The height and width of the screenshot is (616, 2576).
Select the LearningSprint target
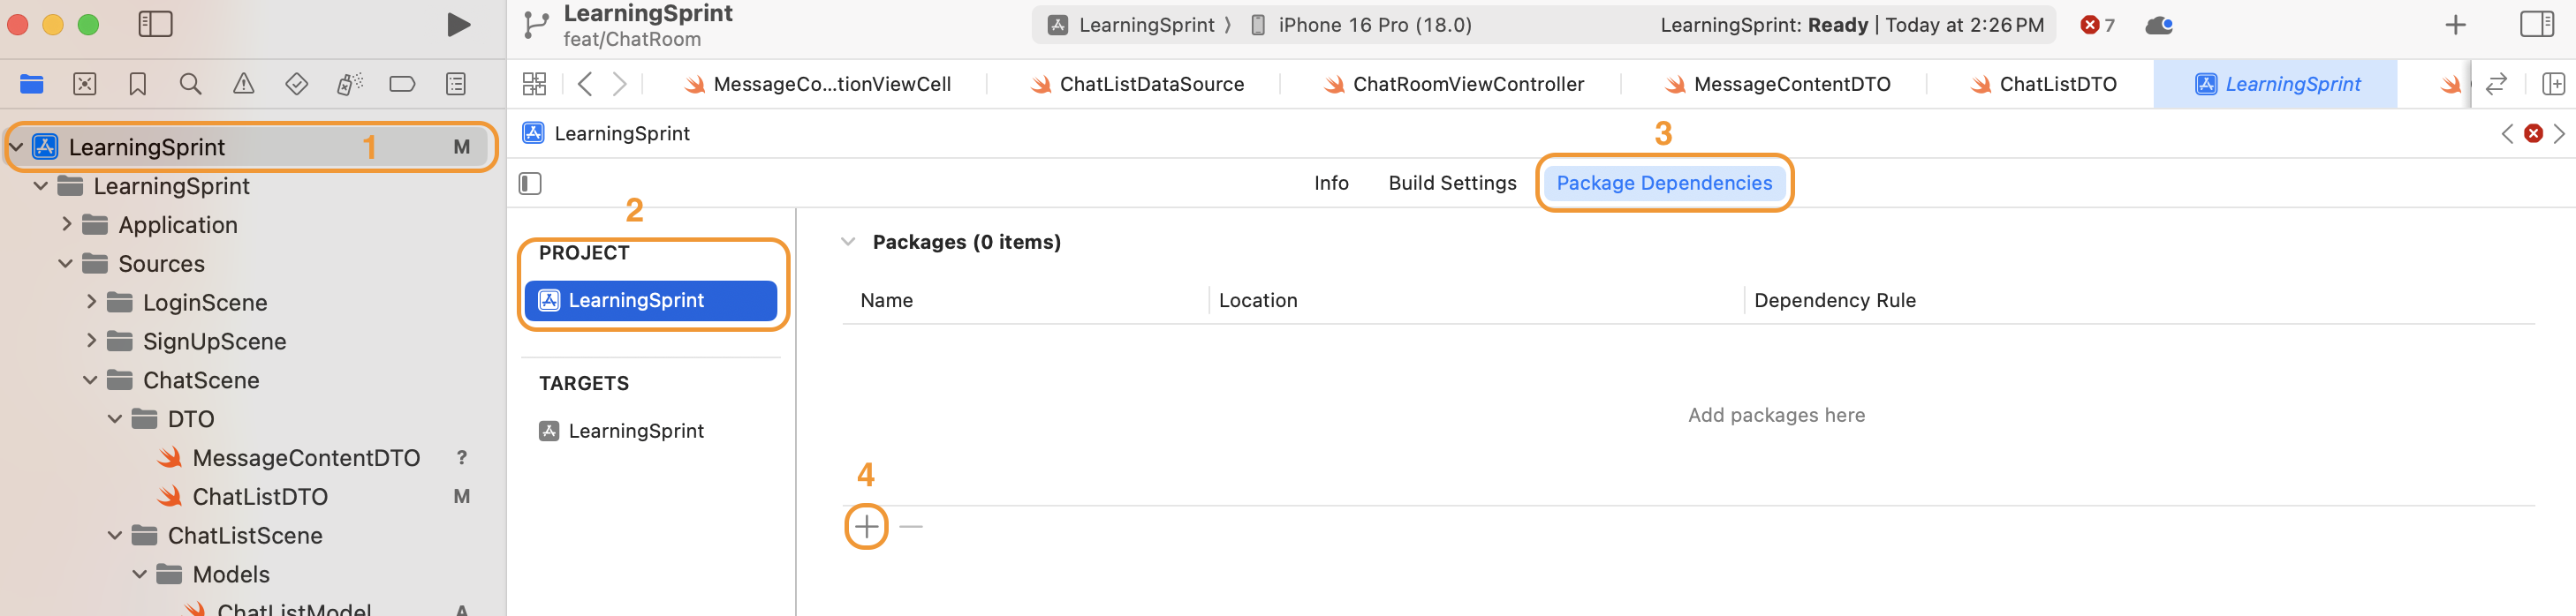click(635, 431)
